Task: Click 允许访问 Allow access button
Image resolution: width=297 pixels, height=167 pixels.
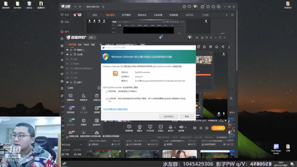Action: pyautogui.click(x=169, y=117)
